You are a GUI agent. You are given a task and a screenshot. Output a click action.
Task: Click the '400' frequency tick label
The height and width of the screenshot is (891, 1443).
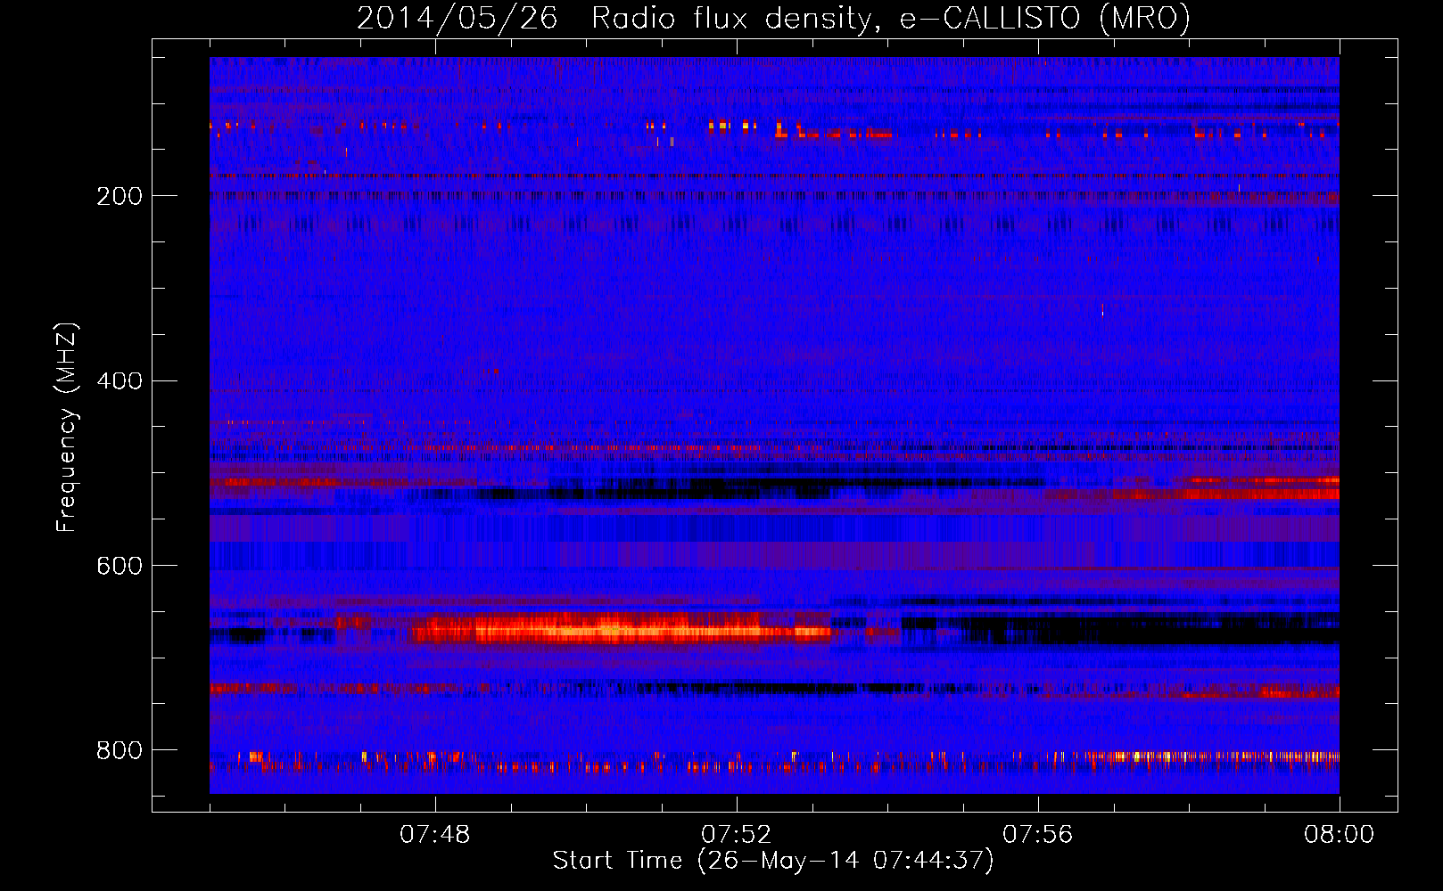click(119, 381)
